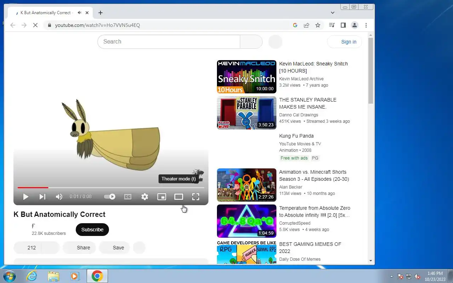
Task: Open channel F name
Action: click(33, 226)
